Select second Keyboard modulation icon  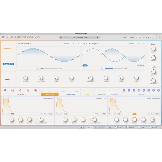coord(13,90)
